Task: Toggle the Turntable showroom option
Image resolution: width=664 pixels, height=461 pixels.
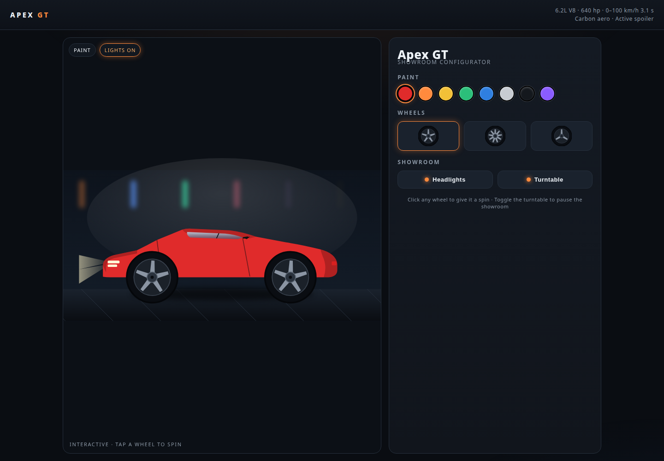Action: 545,180
